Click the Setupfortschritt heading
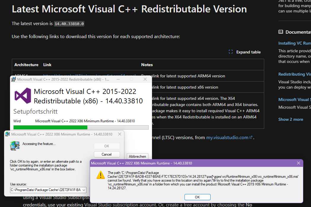311x207 pixels. [x=36, y=112]
